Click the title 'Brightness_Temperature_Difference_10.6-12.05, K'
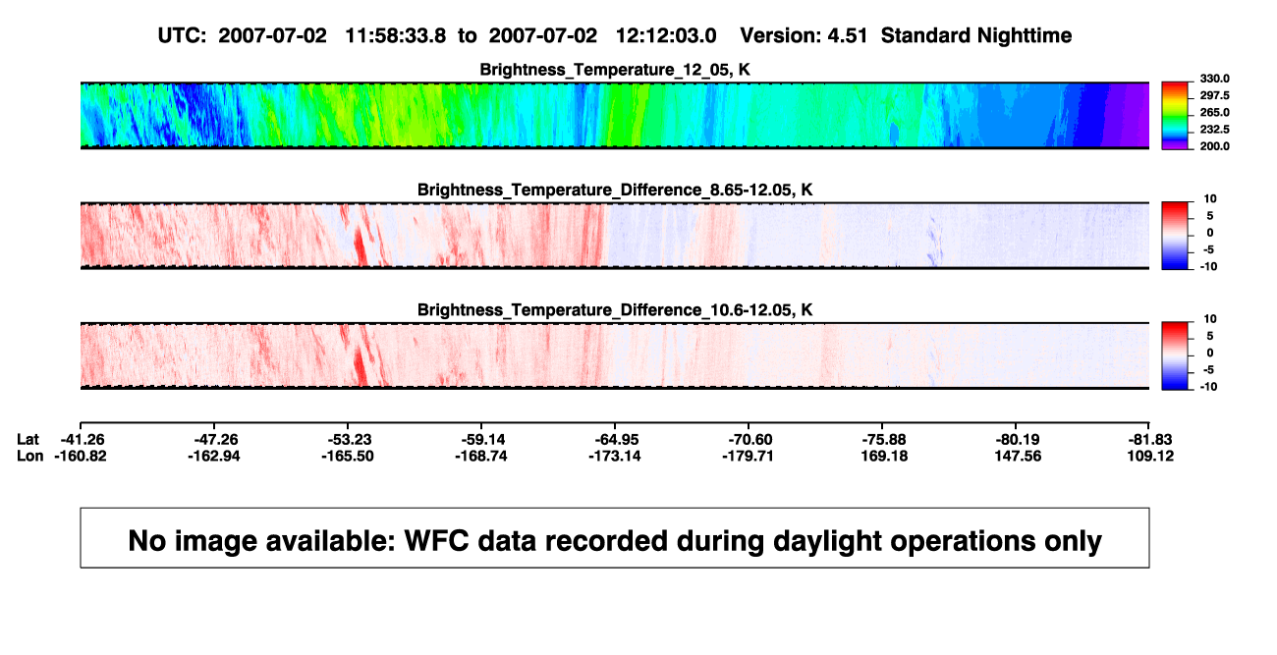The height and width of the screenshot is (655, 1277). (615, 310)
